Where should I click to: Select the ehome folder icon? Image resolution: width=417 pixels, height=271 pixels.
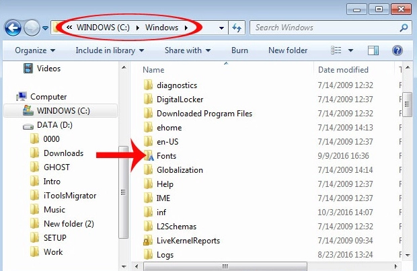pyautogui.click(x=148, y=127)
